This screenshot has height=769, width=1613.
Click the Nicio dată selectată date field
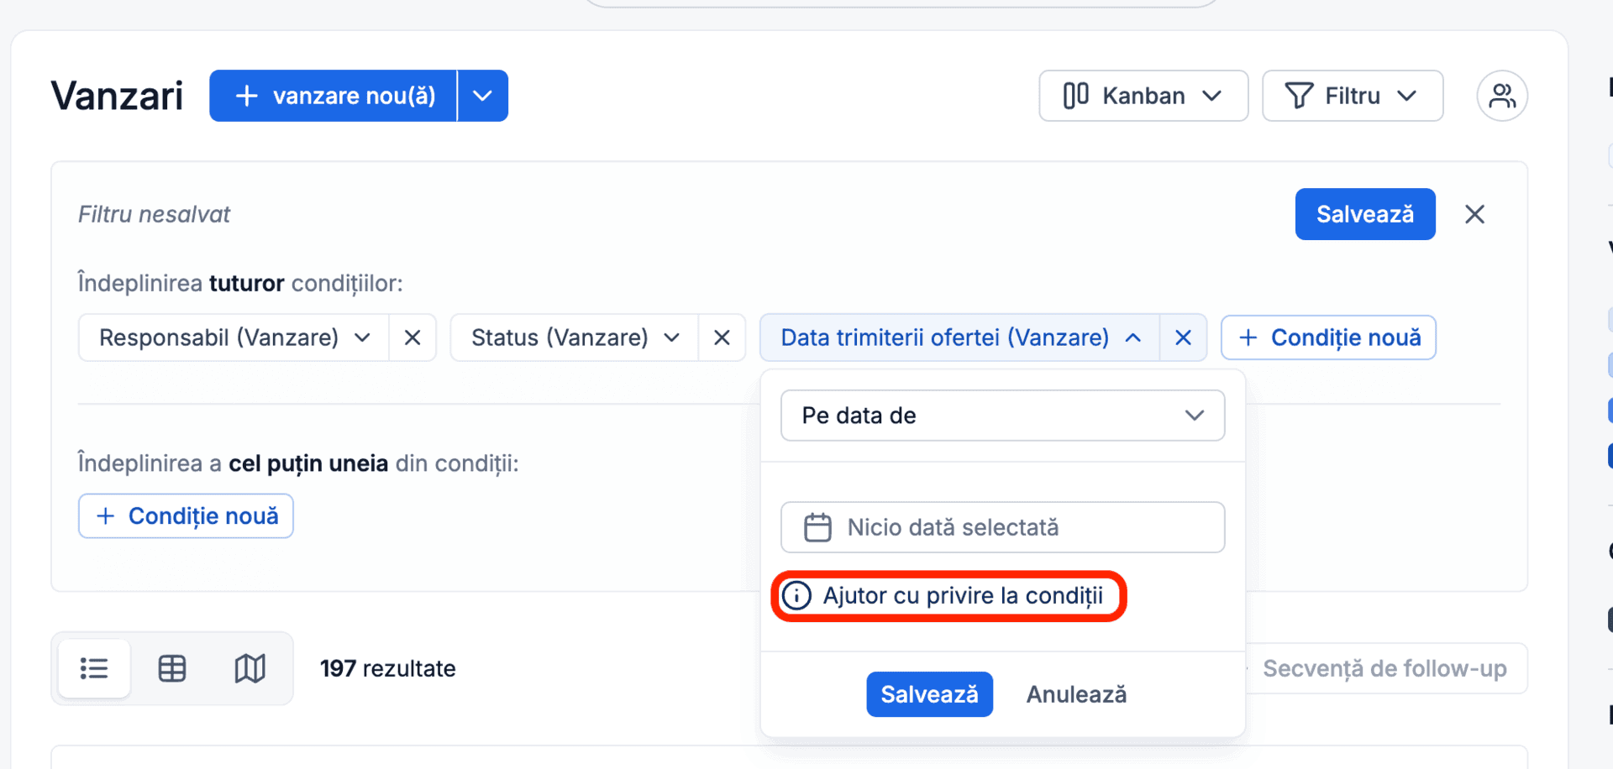pyautogui.click(x=1002, y=527)
